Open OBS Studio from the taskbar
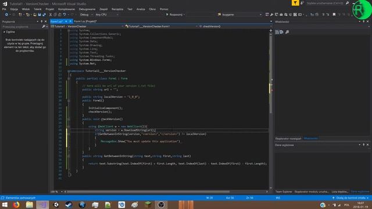The height and width of the screenshot is (209, 372). (x=161, y=205)
